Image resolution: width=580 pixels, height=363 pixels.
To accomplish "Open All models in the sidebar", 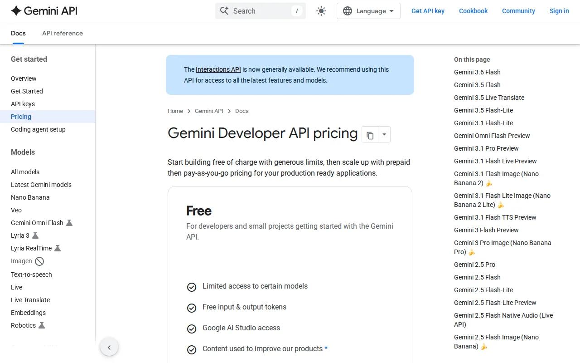I will pyautogui.click(x=25, y=172).
